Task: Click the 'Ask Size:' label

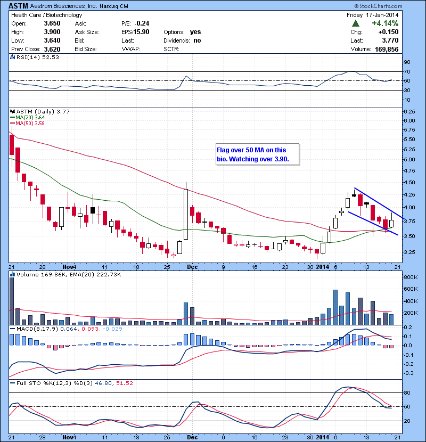Action: coord(87,32)
